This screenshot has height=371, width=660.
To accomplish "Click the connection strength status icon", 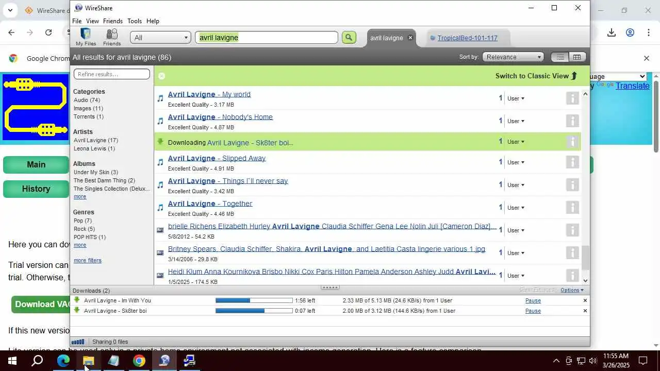I will 78,342.
